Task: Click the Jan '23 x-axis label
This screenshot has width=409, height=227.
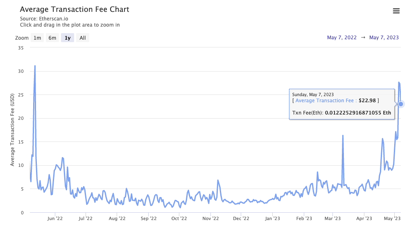Action: tap(272, 219)
